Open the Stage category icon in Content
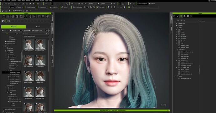The image size is (216, 113). pos(43,17)
